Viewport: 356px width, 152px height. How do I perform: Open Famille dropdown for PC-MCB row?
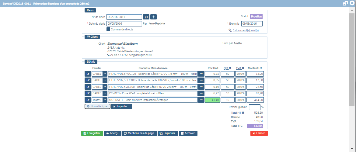pyautogui.click(x=105, y=93)
